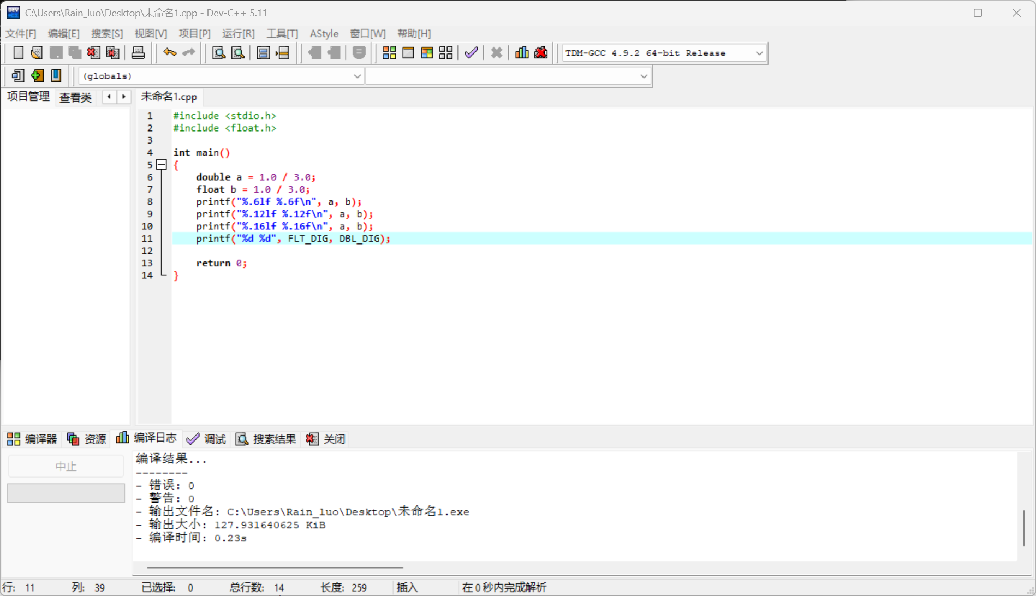This screenshot has width=1036, height=596.
Task: Open the 调试 bottom tab
Action: [x=206, y=439]
